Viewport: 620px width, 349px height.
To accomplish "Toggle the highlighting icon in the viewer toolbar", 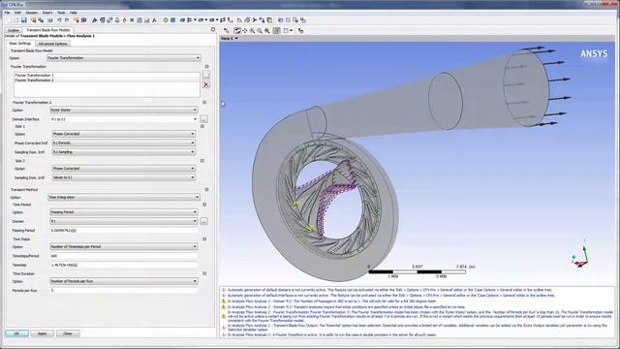I will pos(277,30).
